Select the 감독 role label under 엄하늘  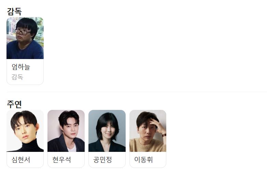[17, 77]
